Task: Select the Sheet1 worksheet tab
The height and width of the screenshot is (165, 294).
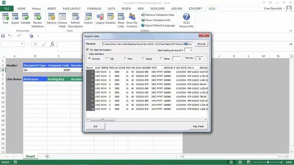Action: pyautogui.click(x=30, y=156)
